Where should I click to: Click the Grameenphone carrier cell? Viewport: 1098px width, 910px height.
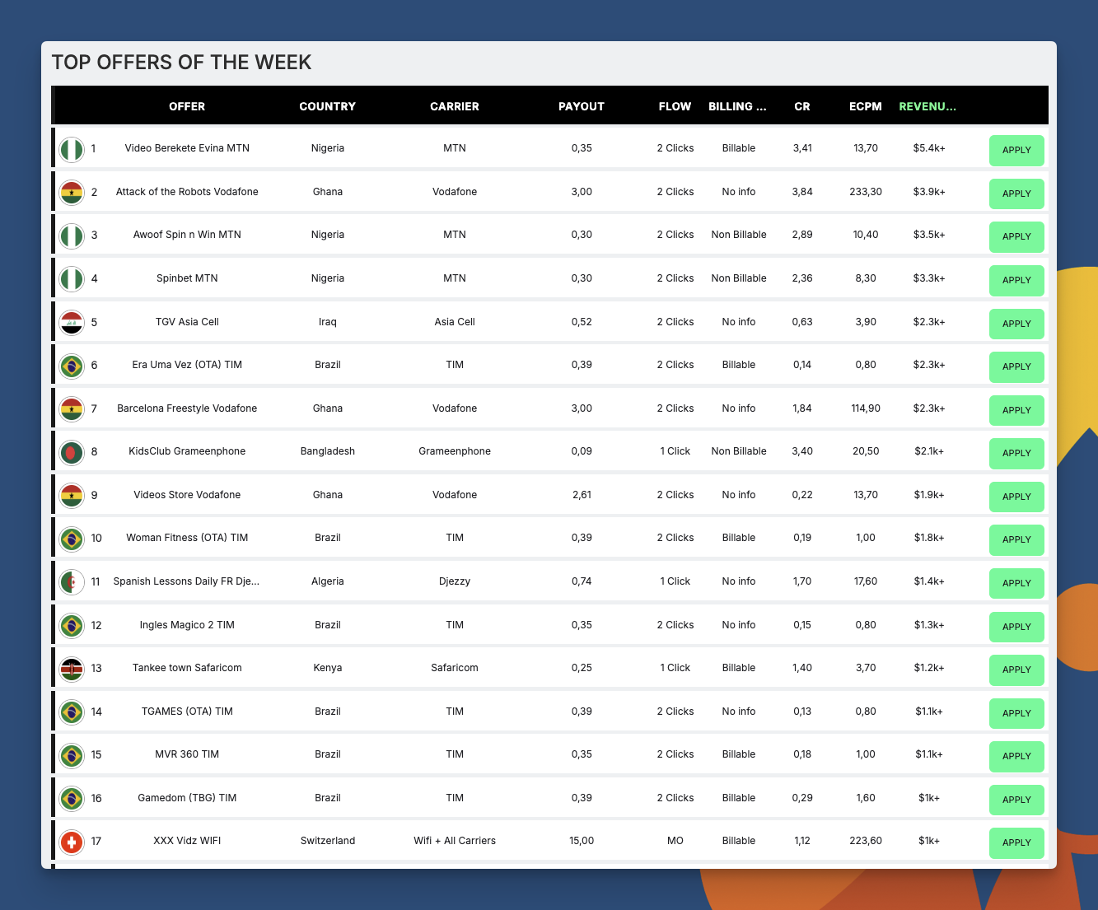(x=455, y=451)
